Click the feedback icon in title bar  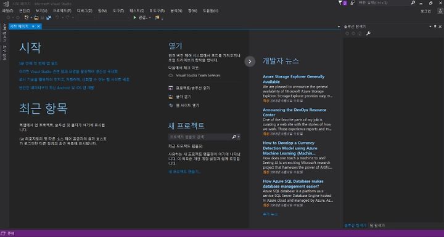pyautogui.click(x=353, y=3)
